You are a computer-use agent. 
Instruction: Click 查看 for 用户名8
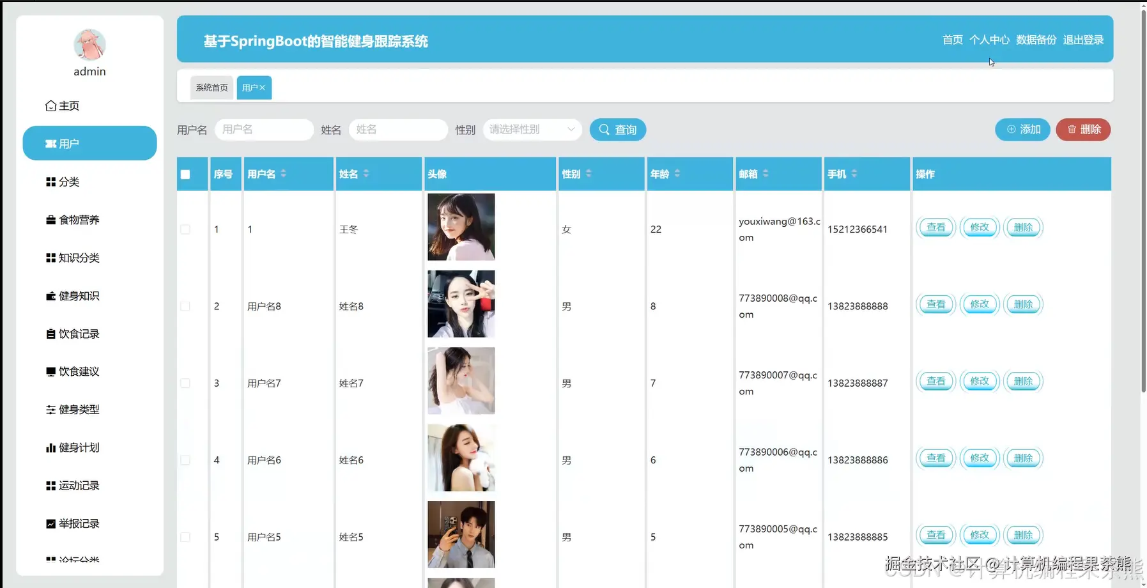pyautogui.click(x=936, y=304)
